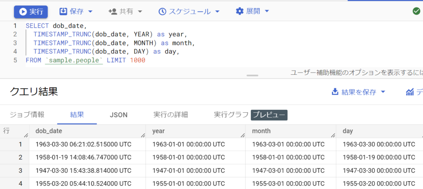This screenshot has width=423, height=189.
Task: Click the gear 展開 icon
Action: tap(240, 11)
